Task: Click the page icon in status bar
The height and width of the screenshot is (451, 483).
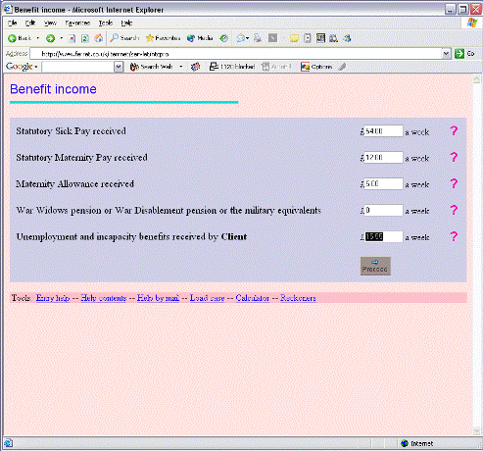Action: tap(8, 443)
